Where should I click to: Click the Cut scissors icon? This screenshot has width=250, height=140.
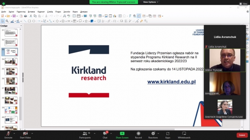pos(31,16)
